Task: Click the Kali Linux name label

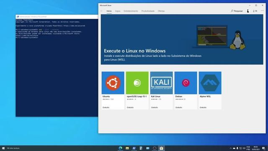Action: click(x=155, y=96)
